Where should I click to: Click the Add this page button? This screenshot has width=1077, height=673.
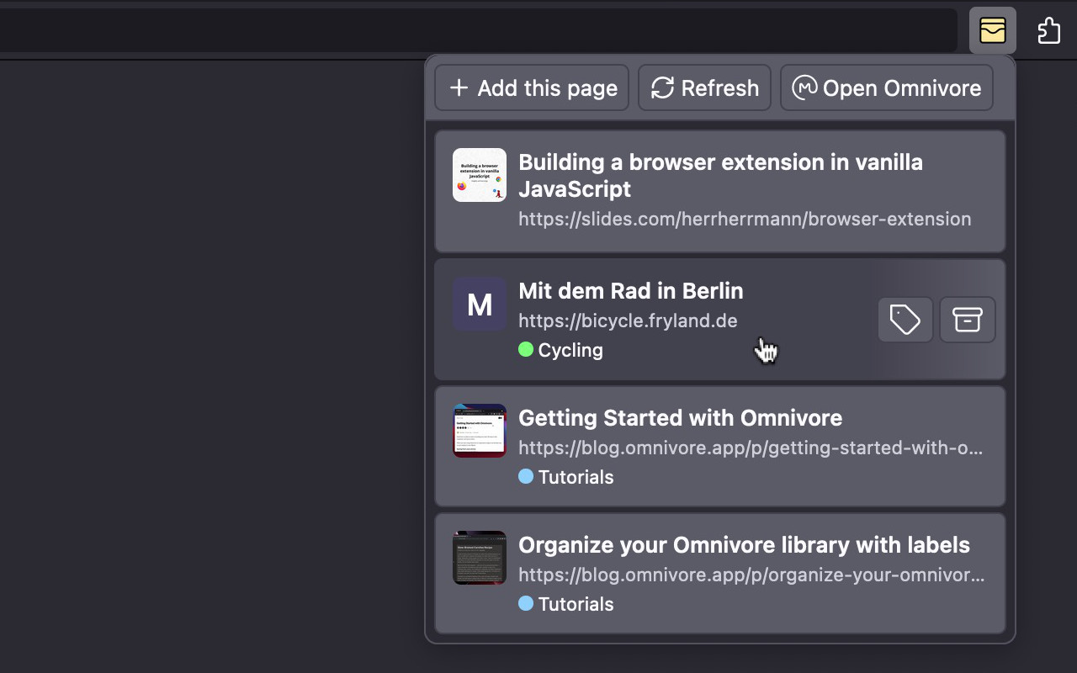pos(532,87)
